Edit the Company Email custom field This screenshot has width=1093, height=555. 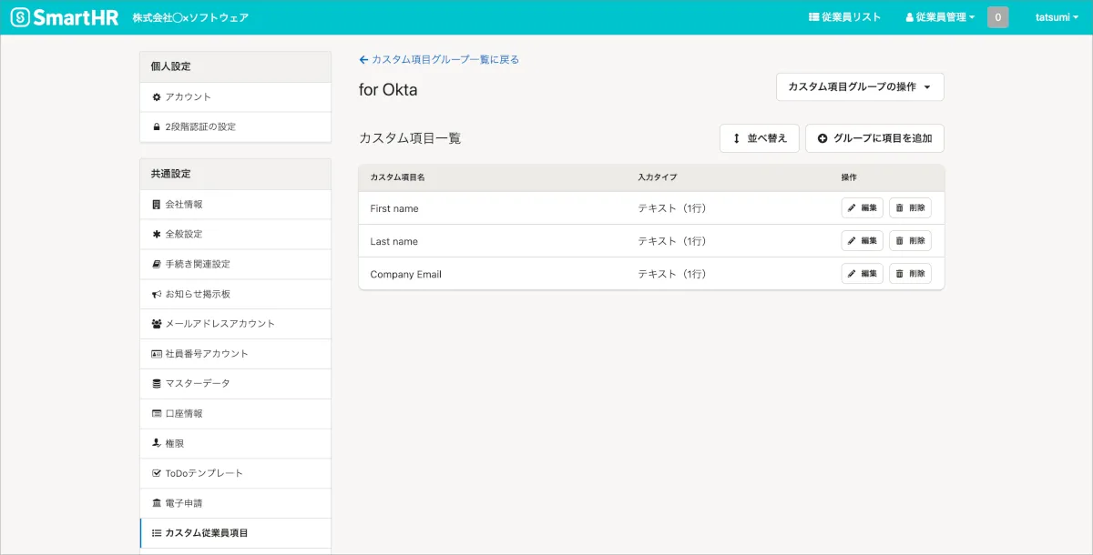pos(862,274)
